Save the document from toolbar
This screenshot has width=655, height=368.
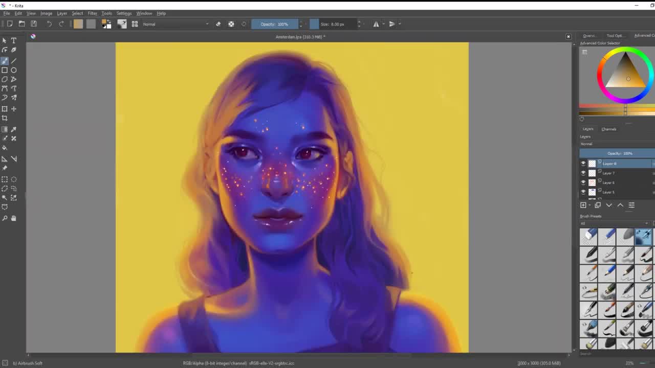[x=34, y=24]
